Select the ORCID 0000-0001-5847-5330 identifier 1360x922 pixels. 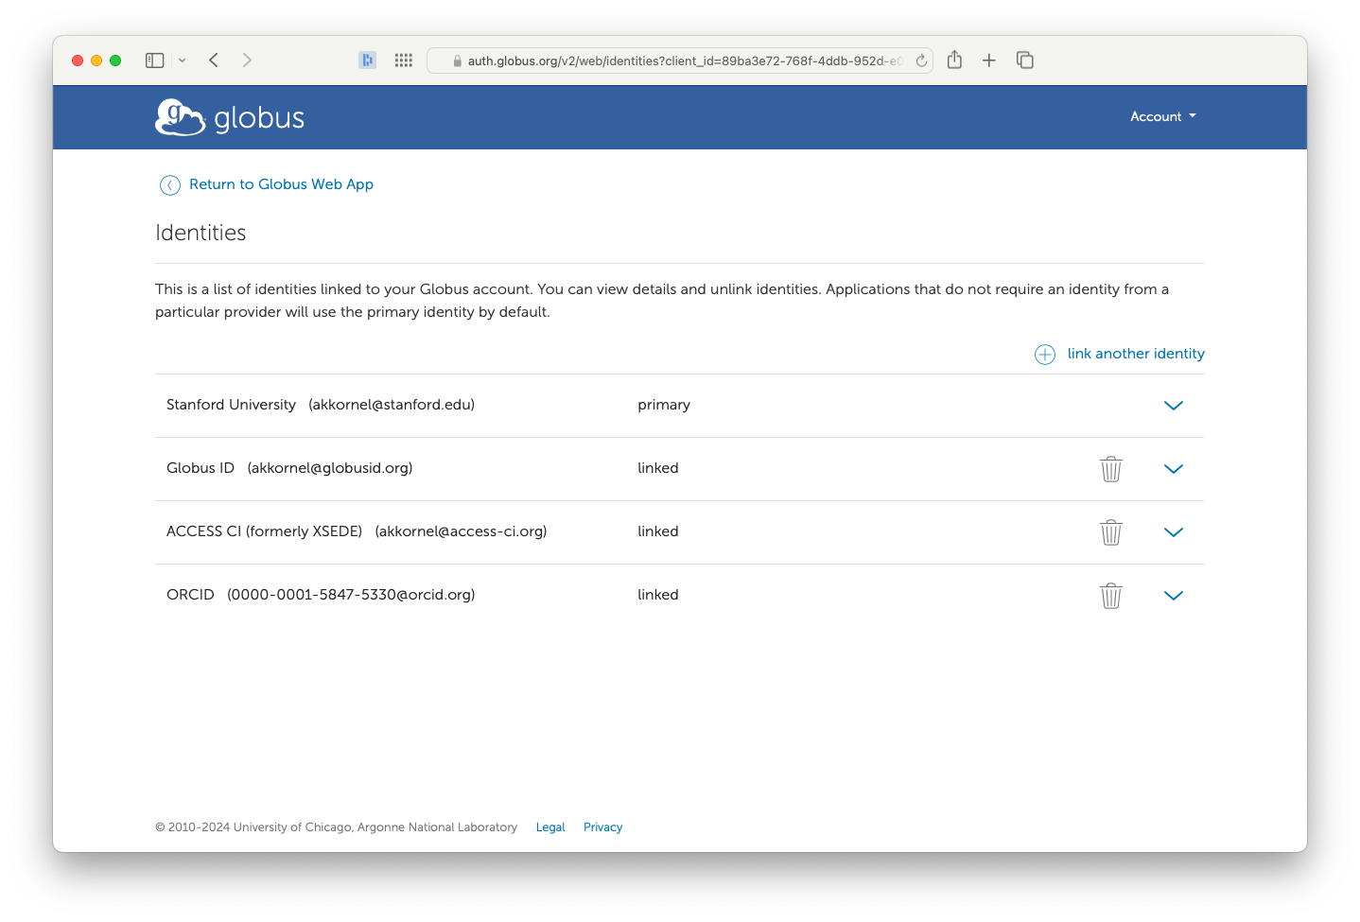pos(351,595)
